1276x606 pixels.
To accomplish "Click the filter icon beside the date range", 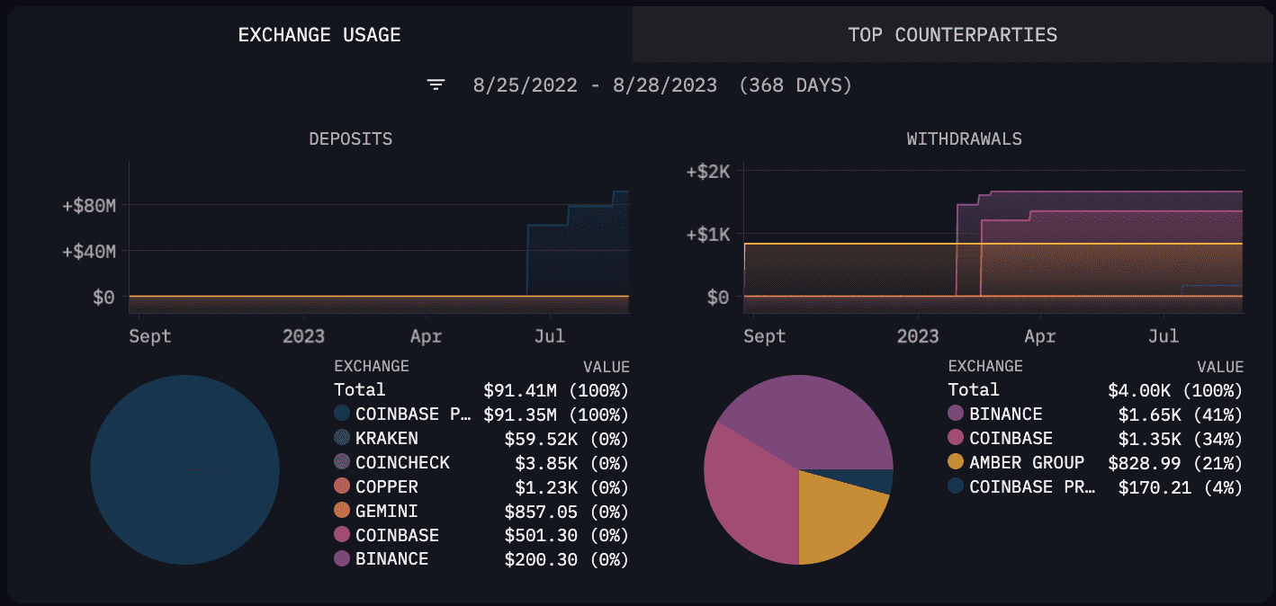I will pyautogui.click(x=436, y=85).
